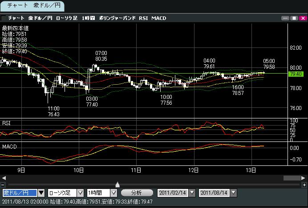Click the plus zoom-in icon
308x208 pixels.
coord(304,184)
